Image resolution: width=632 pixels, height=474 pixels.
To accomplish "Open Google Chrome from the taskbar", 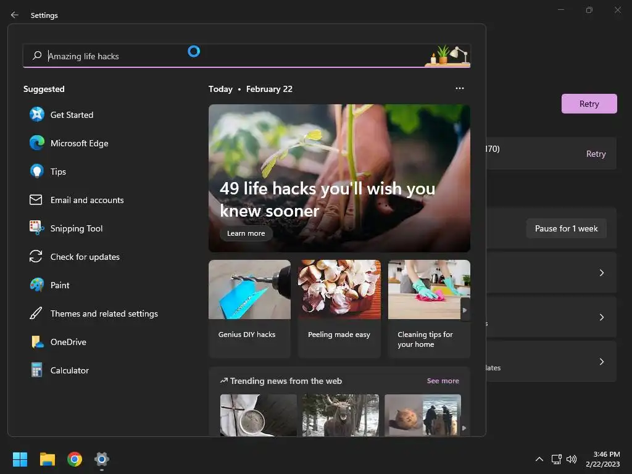I will [x=75, y=459].
